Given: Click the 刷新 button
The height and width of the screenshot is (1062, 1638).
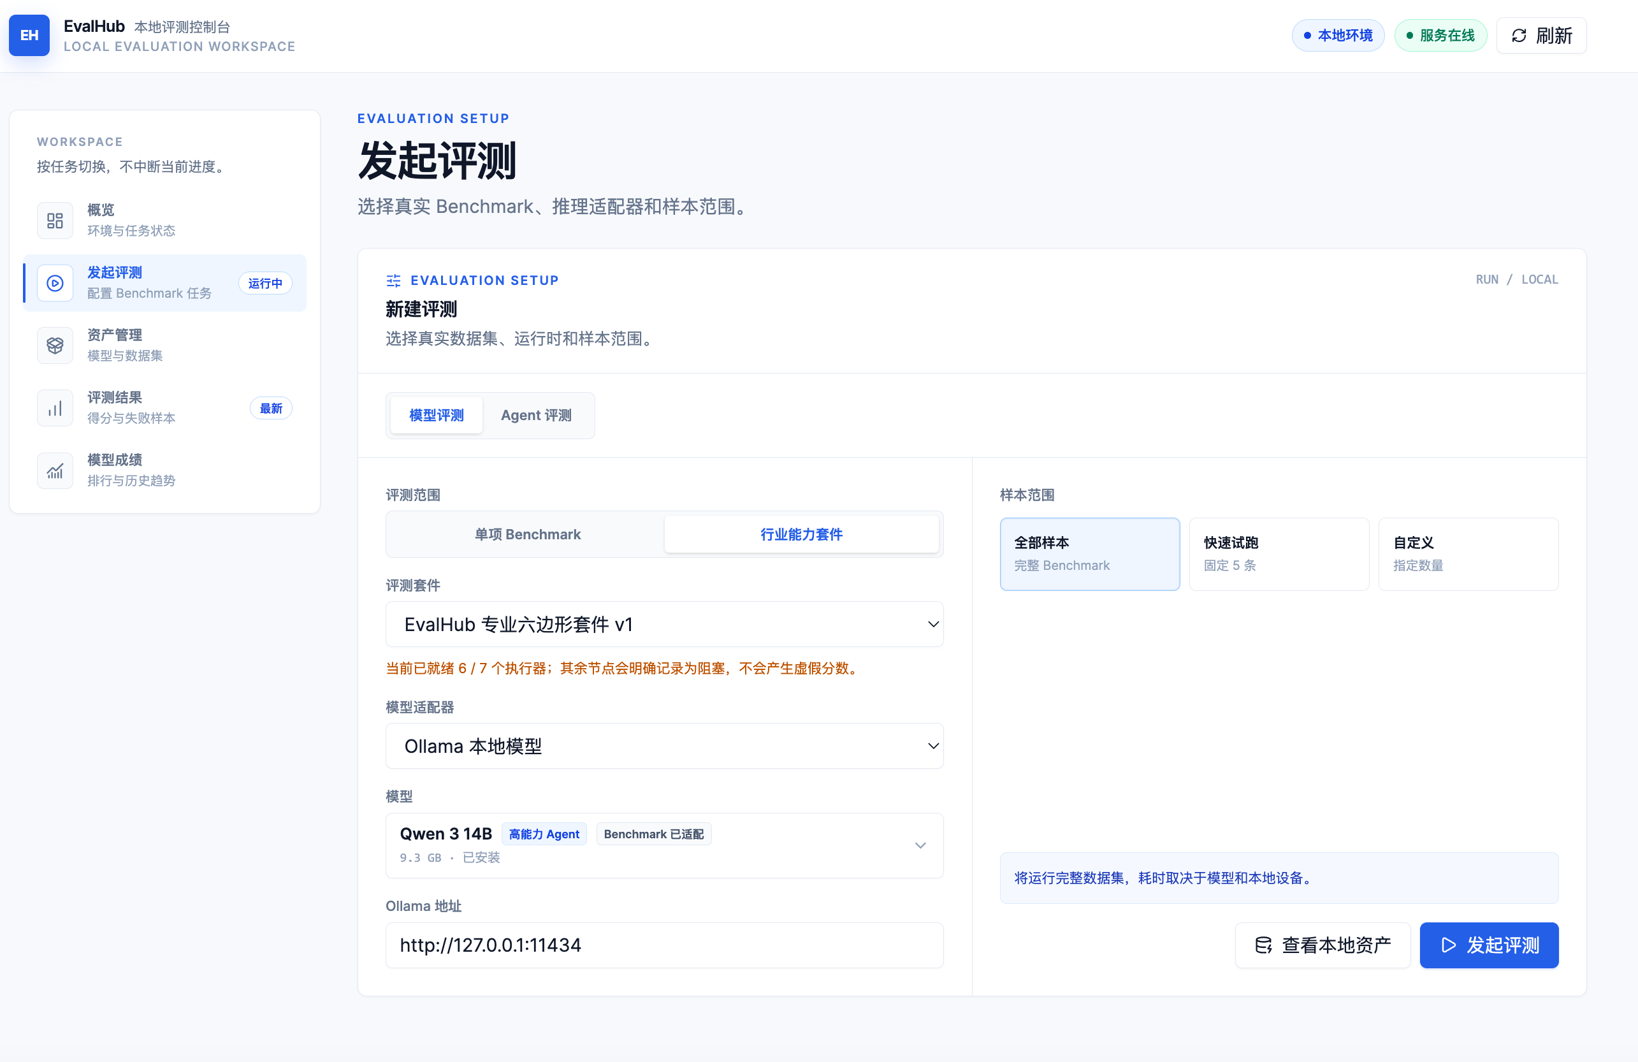Looking at the screenshot, I should pyautogui.click(x=1541, y=36).
